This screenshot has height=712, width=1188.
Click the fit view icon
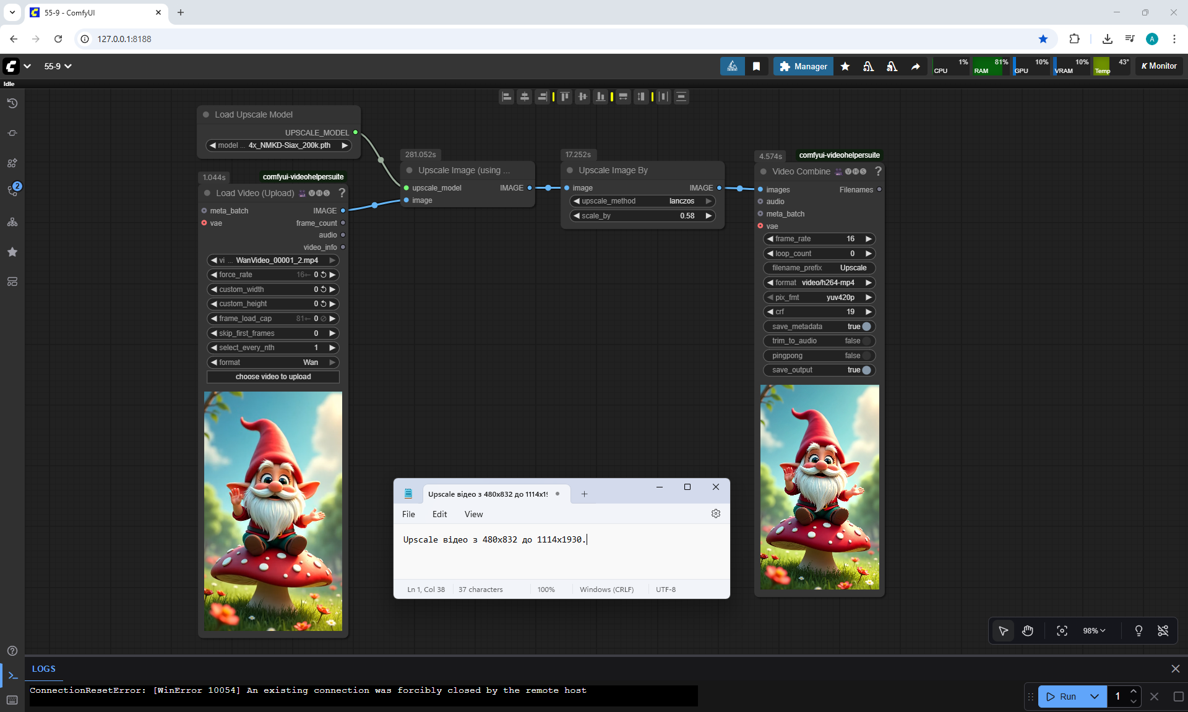(x=1062, y=630)
